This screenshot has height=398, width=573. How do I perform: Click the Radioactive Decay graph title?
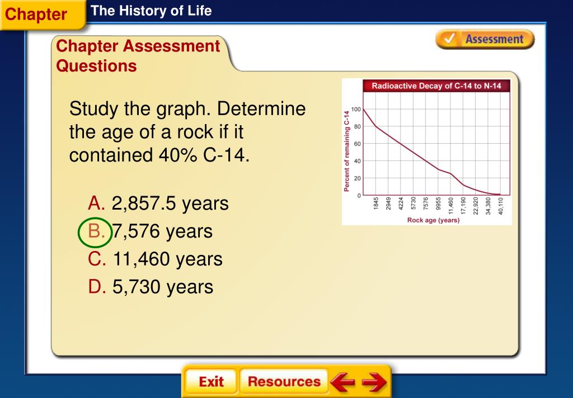click(436, 86)
